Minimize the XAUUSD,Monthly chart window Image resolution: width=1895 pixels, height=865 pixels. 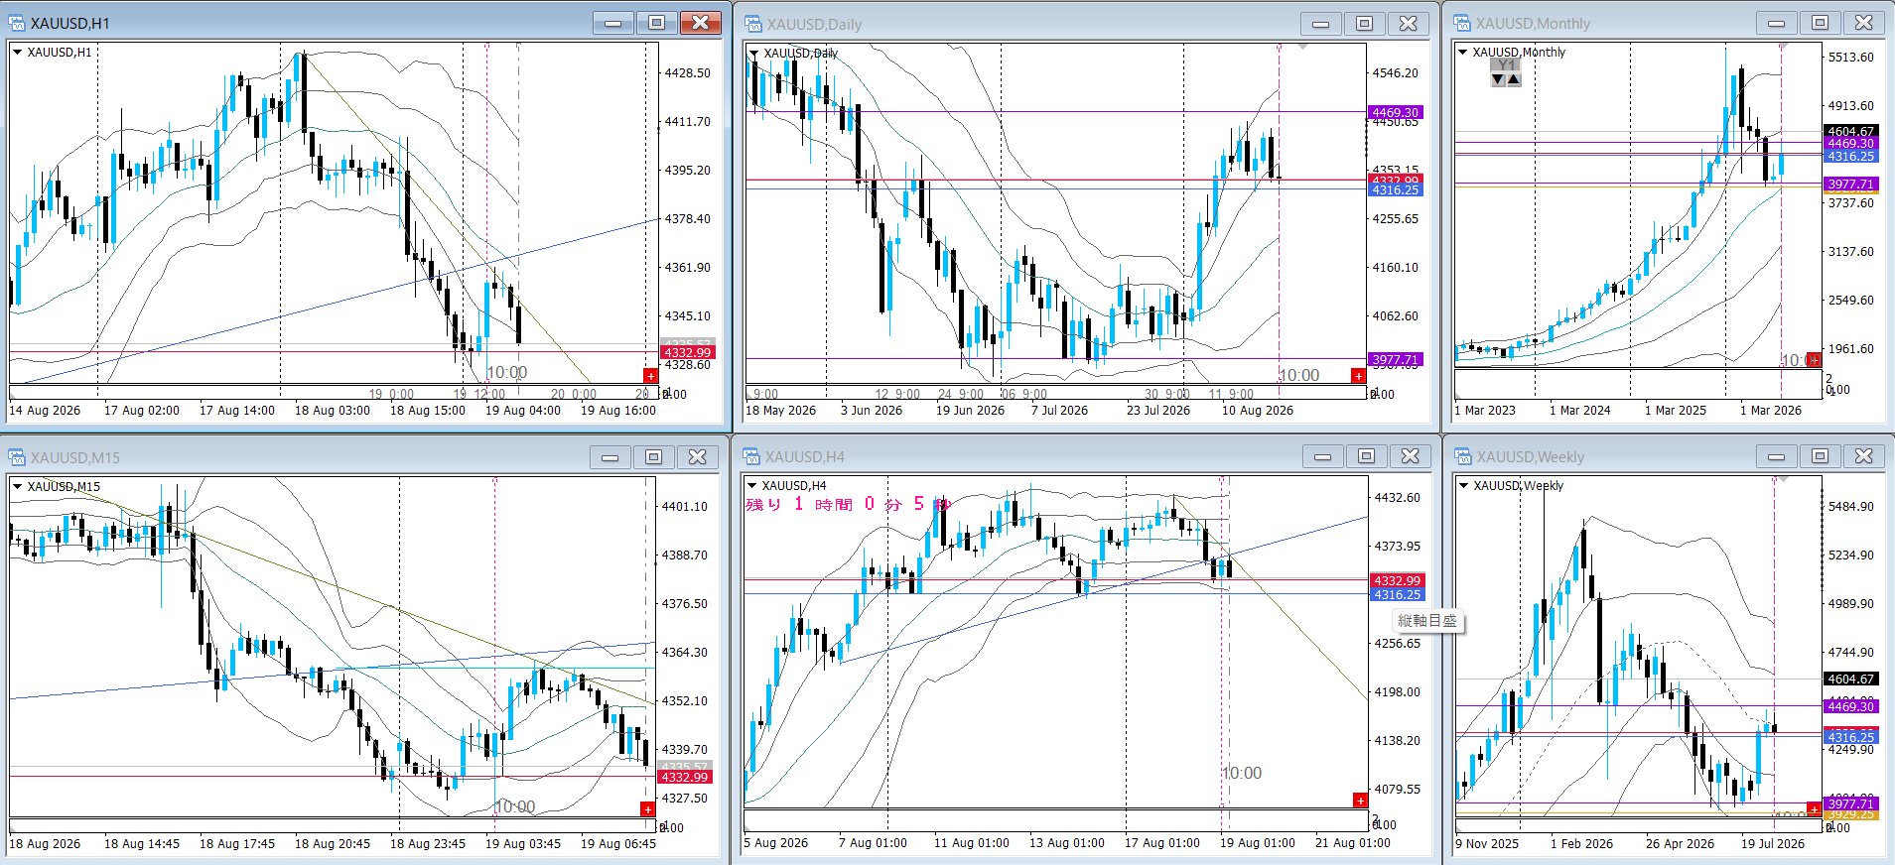tap(1777, 23)
